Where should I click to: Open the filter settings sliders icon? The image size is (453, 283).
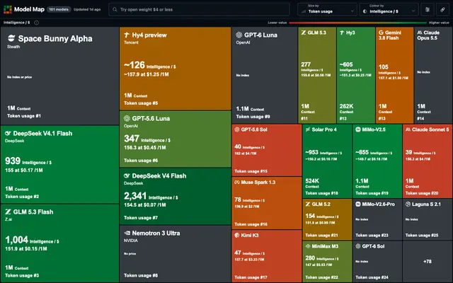[428, 9]
